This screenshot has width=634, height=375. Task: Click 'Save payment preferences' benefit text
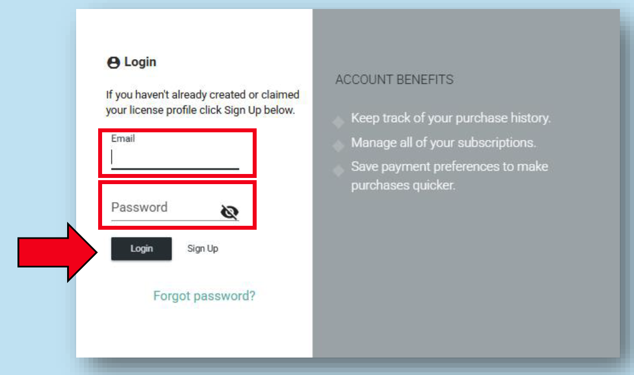coord(450,166)
